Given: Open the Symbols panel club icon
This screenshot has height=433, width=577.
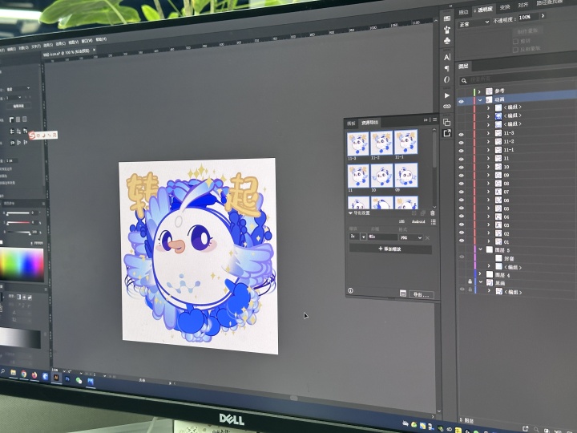Looking at the screenshot, I should click(447, 41).
